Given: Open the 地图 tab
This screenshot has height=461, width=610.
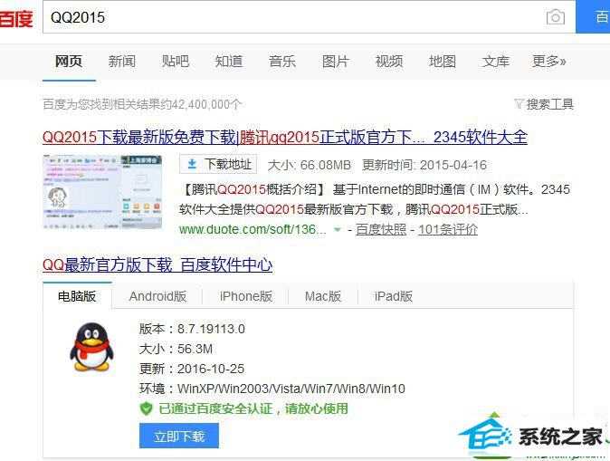Looking at the screenshot, I should [x=443, y=62].
